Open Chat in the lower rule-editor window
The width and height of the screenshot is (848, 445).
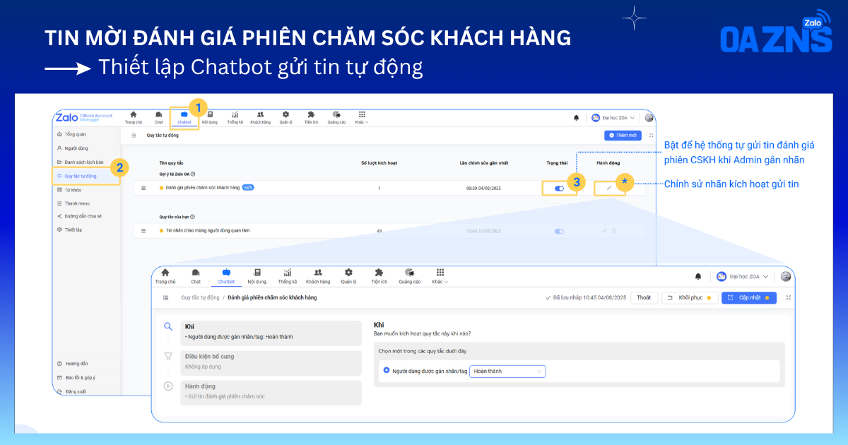tap(196, 276)
